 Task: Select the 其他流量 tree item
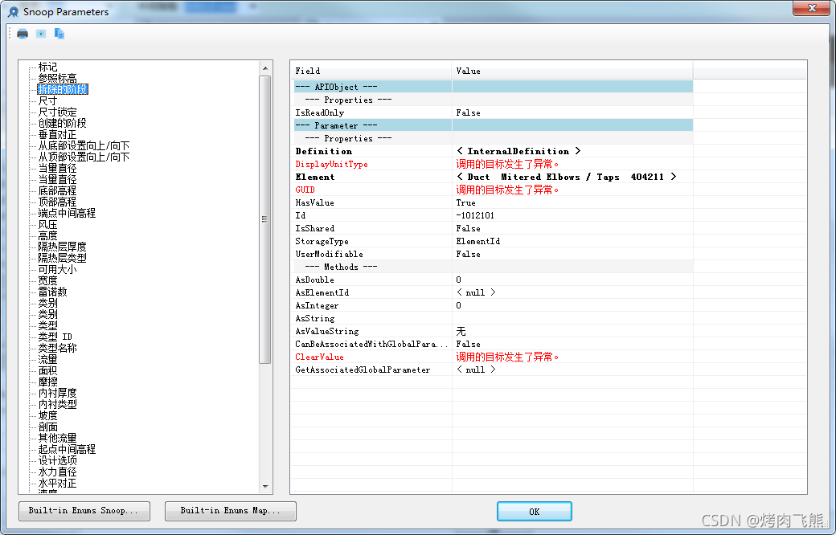click(x=57, y=438)
